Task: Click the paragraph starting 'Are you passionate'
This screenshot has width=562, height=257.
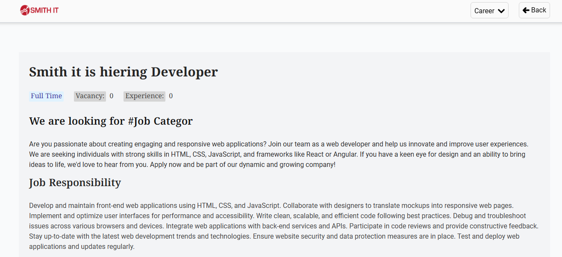Action: pos(278,154)
